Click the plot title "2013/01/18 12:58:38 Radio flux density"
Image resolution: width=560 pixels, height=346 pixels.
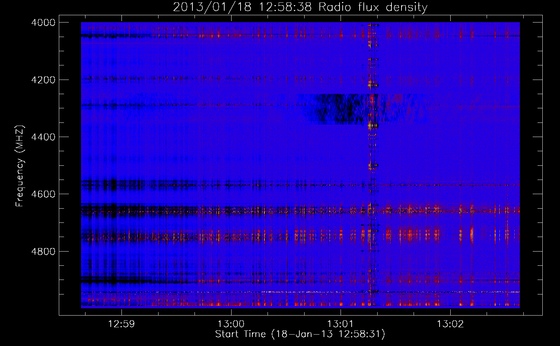coord(300,7)
